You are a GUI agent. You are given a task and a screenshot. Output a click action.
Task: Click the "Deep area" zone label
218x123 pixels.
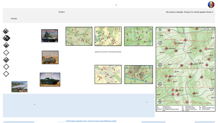point(160,30)
